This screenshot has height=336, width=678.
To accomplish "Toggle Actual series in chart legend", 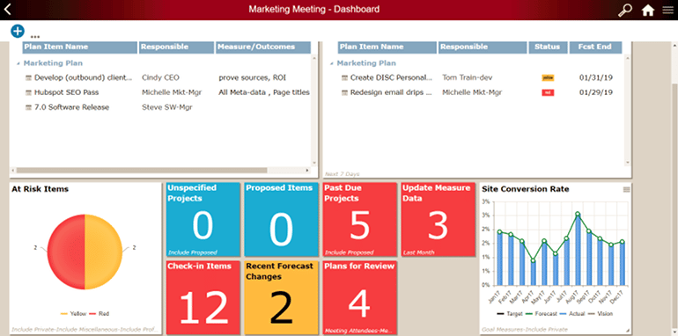I will 572,314.
